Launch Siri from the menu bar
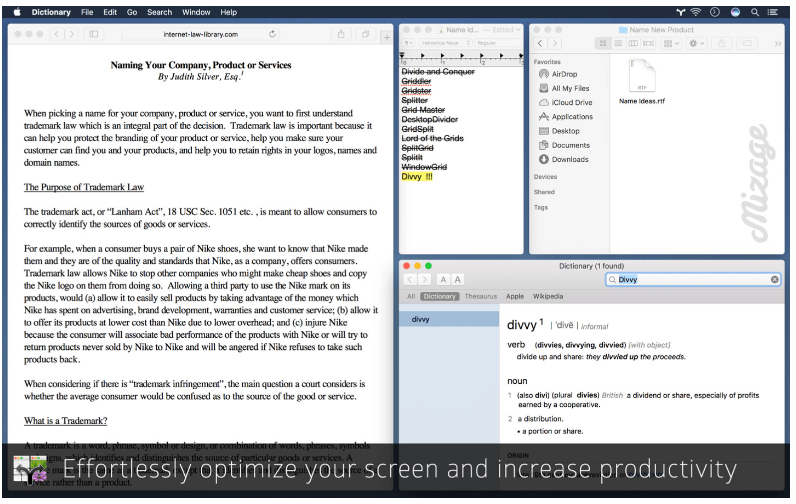796x504 pixels. tap(735, 12)
